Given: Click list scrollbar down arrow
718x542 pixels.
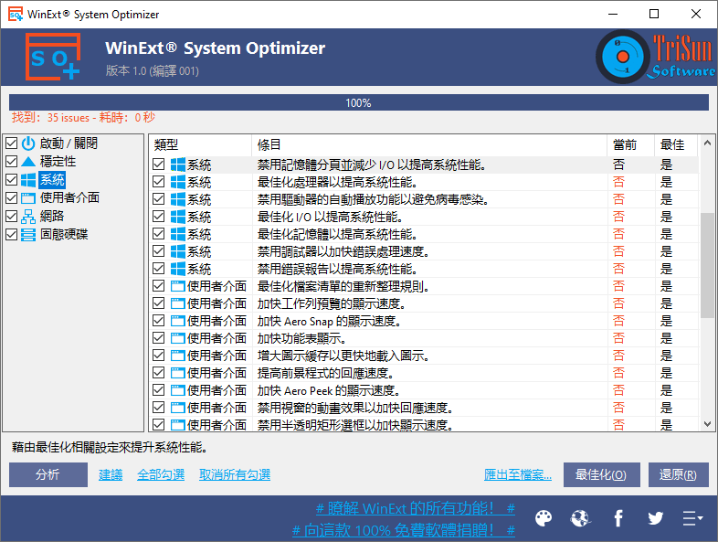Looking at the screenshot, I should [x=707, y=424].
